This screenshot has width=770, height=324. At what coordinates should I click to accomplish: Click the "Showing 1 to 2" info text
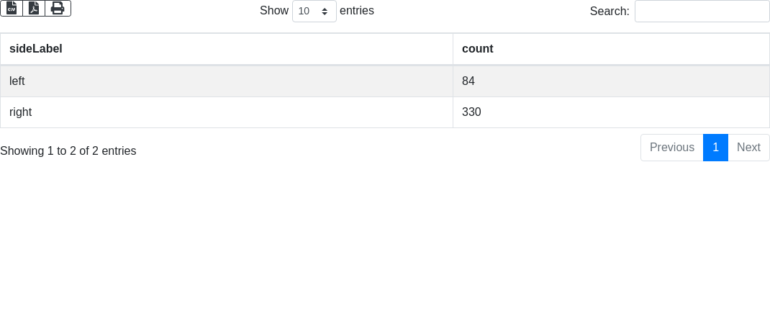click(x=68, y=151)
